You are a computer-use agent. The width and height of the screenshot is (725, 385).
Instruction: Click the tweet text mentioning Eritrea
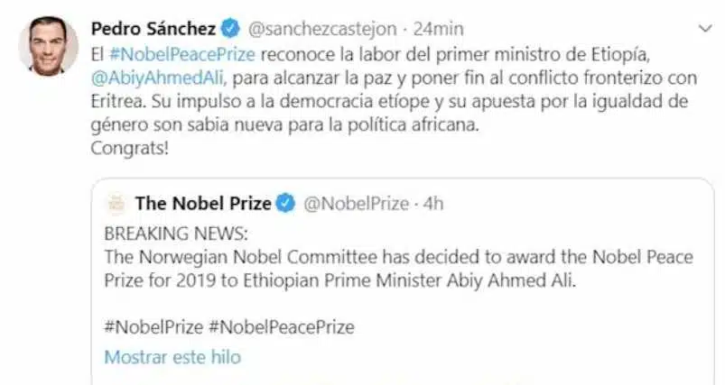pyautogui.click(x=394, y=89)
